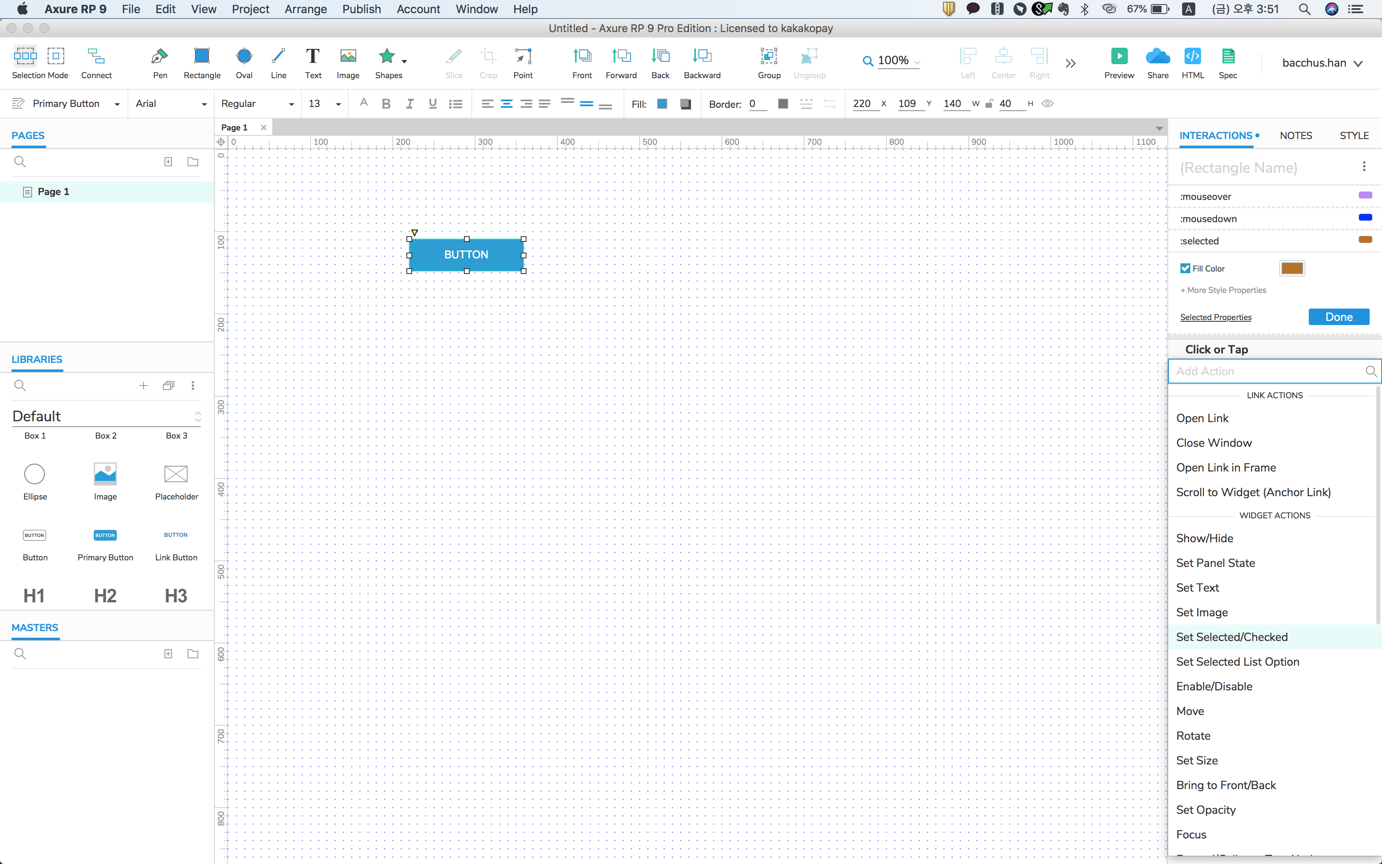Click the brown Fill Color swatch
The width and height of the screenshot is (1382, 864).
pyautogui.click(x=1292, y=269)
